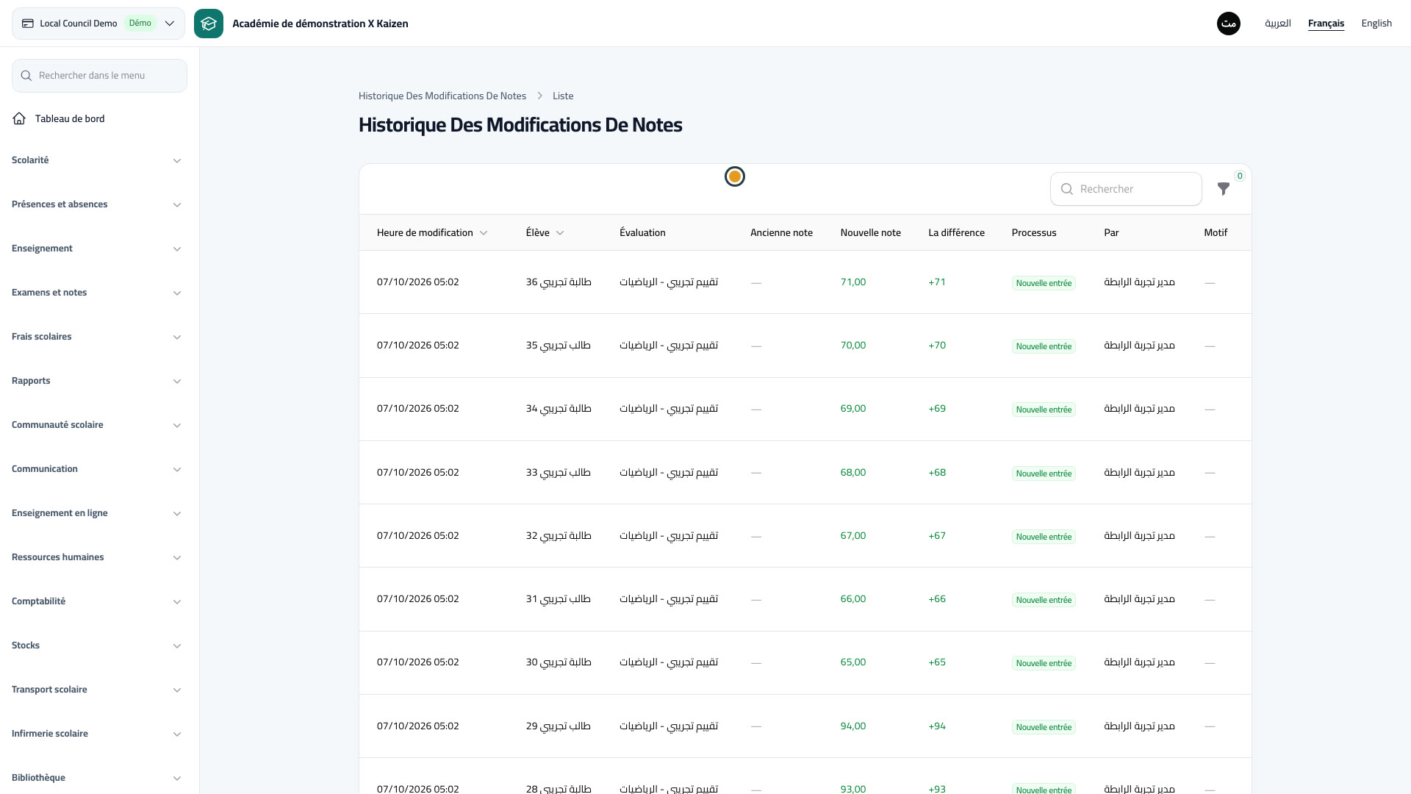1411x794 pixels.
Task: Expand the Examens et notes section
Action: (99, 293)
